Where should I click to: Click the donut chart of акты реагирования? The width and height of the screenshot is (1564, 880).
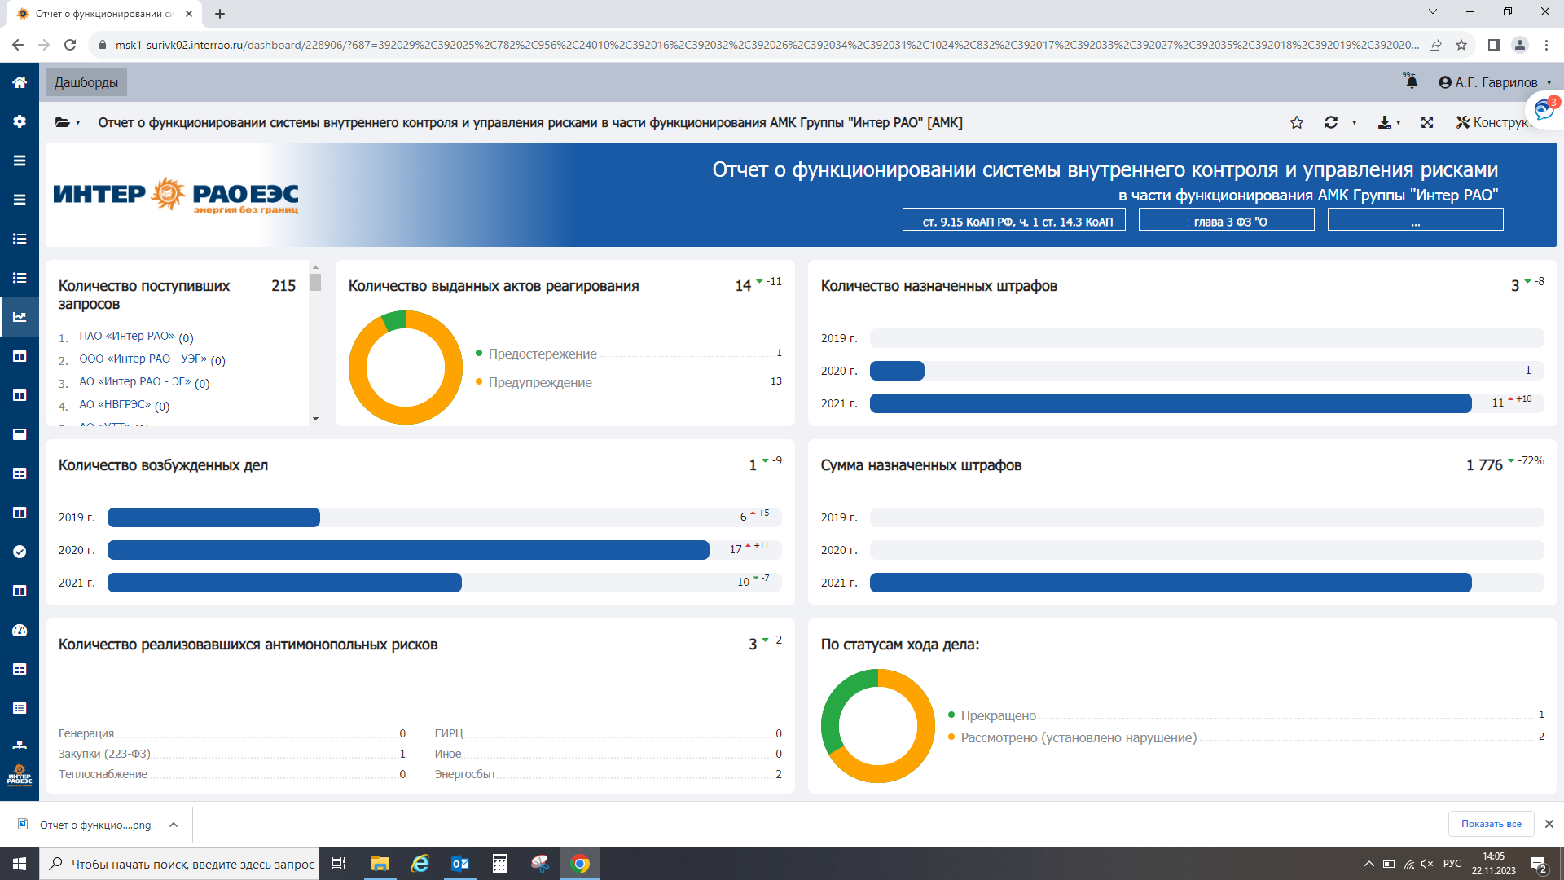point(406,367)
